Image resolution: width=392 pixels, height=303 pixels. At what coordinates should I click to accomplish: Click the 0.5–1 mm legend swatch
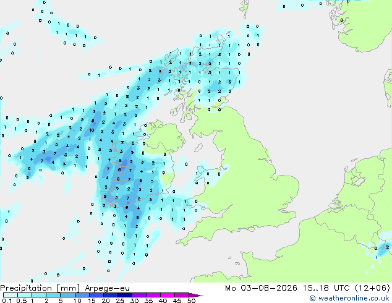pos(25,295)
